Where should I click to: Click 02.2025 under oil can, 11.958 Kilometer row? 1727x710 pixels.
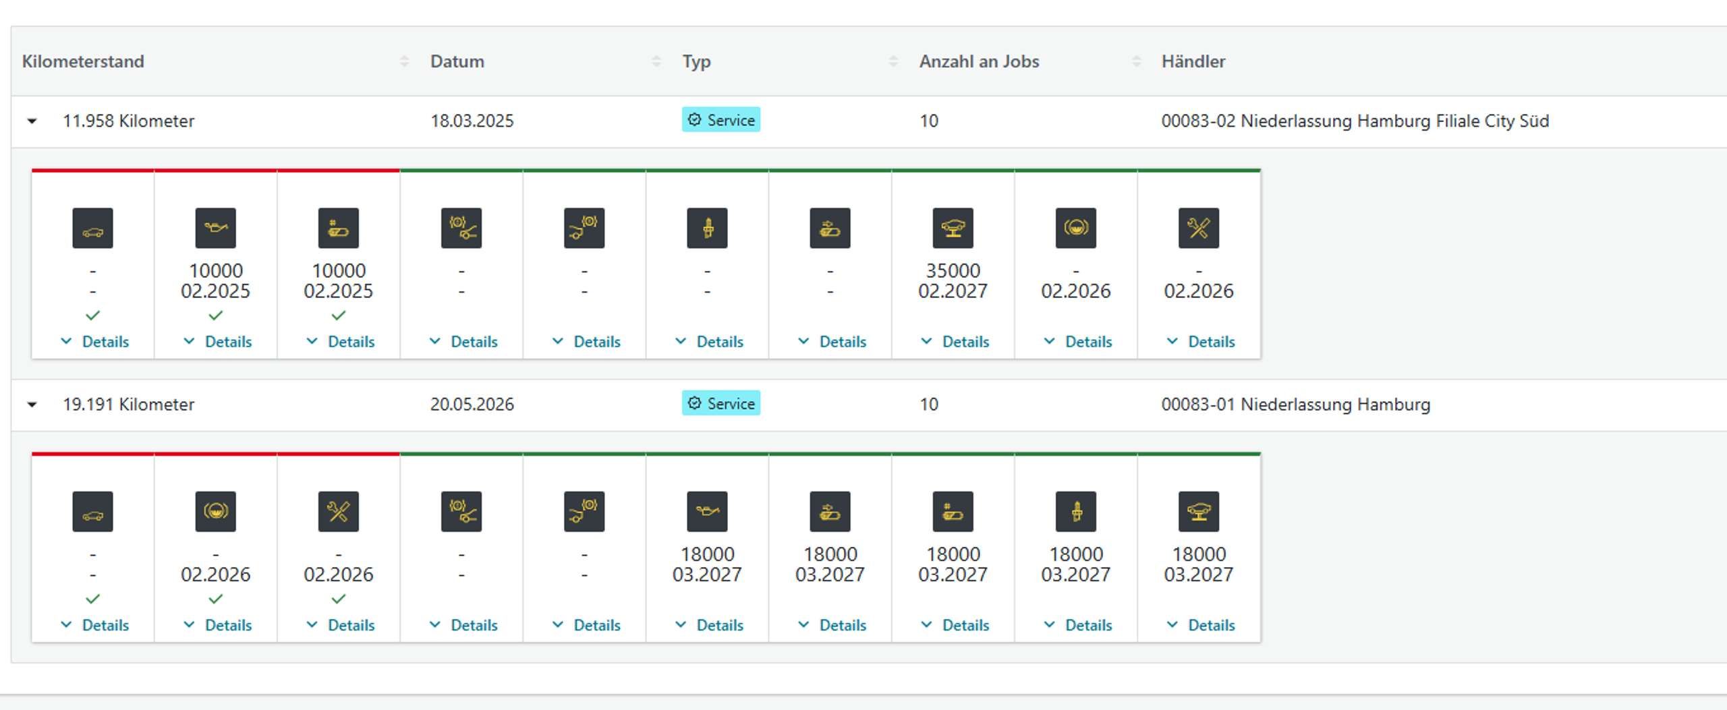[215, 291]
